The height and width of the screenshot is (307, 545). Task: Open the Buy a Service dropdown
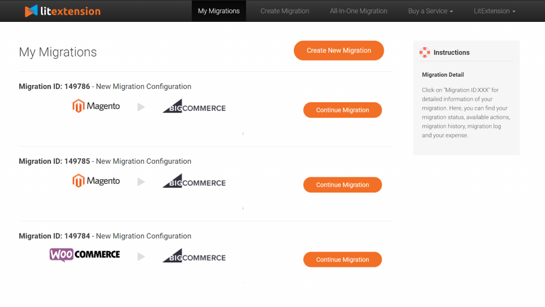point(431,11)
